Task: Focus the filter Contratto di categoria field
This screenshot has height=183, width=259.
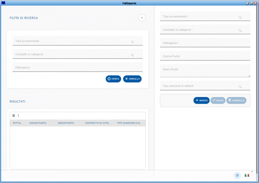Action: pyautogui.click(x=77, y=54)
